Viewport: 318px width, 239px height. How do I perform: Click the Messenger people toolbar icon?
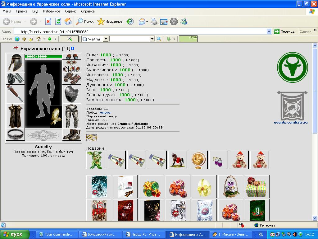184,21
